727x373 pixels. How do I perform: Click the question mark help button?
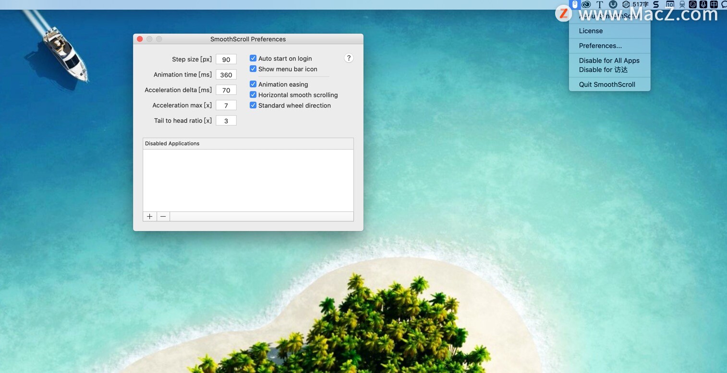click(349, 58)
